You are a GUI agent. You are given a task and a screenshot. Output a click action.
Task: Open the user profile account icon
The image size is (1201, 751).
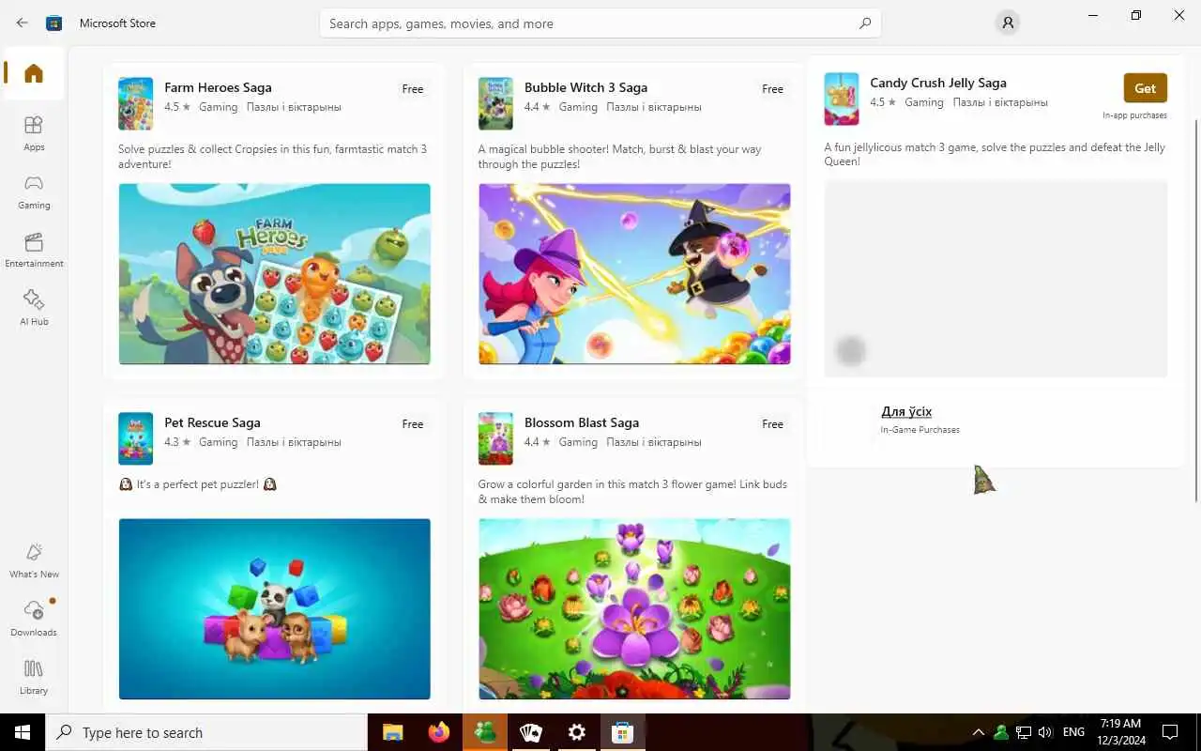click(x=1008, y=23)
